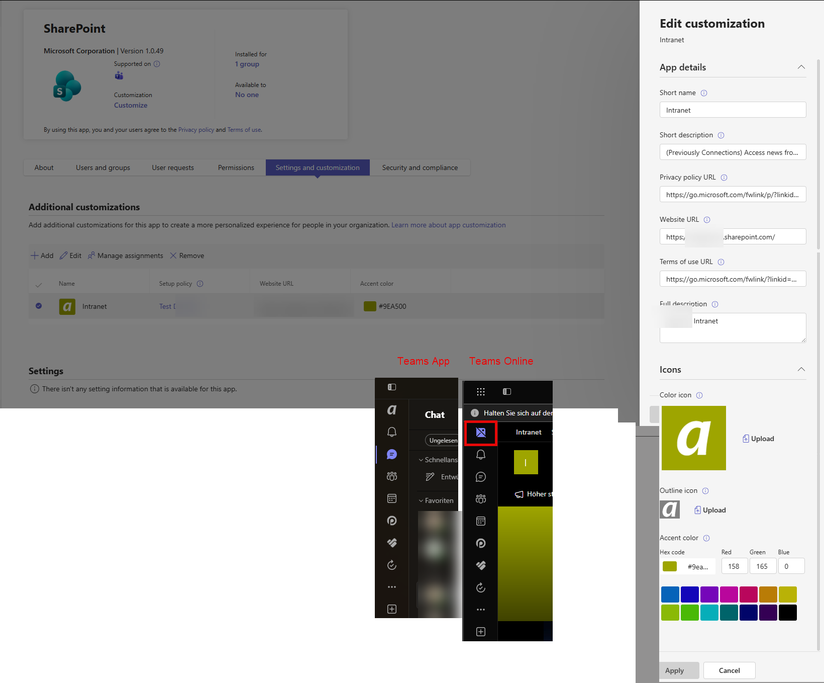Screen dimensions: 824x683
Task: Click Remove in the customizations toolbar
Action: tap(187, 255)
